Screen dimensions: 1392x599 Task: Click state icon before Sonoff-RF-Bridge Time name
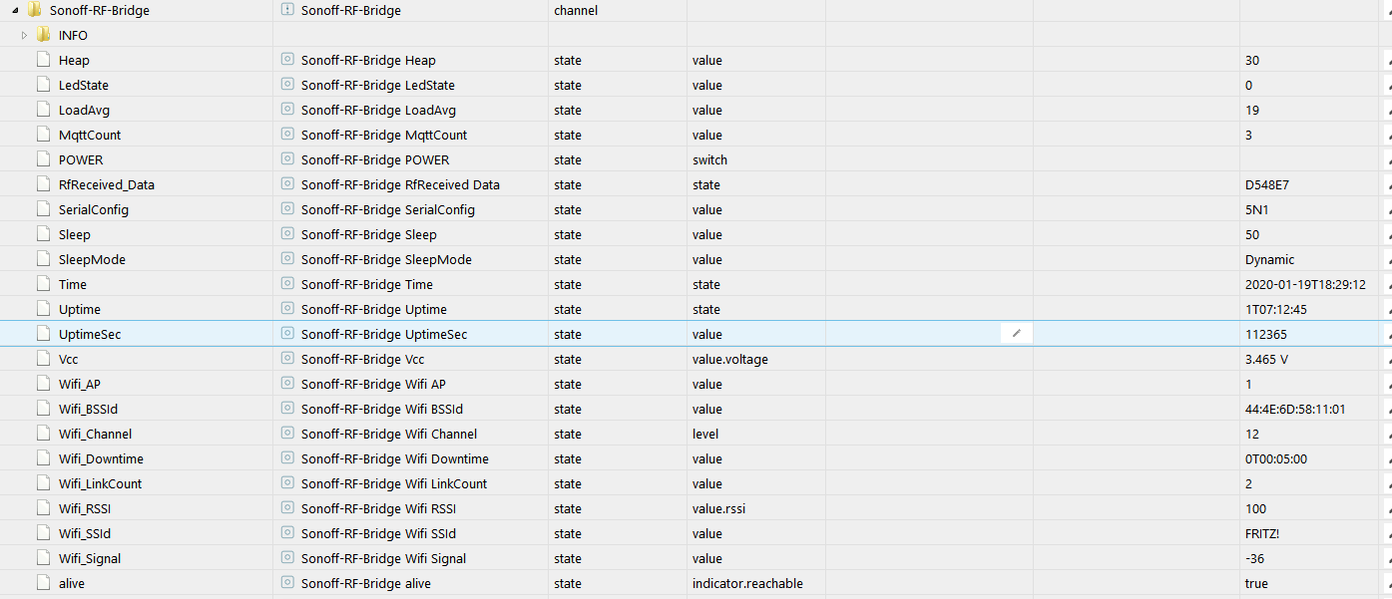click(288, 284)
